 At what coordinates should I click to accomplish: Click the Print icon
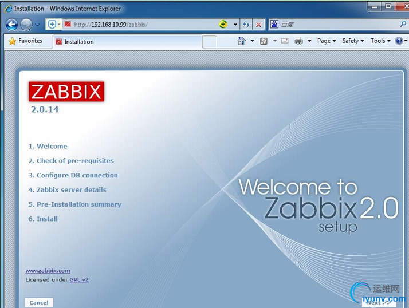click(x=298, y=41)
